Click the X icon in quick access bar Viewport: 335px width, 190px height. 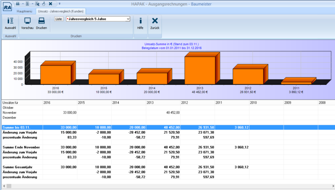[x=51, y=4]
